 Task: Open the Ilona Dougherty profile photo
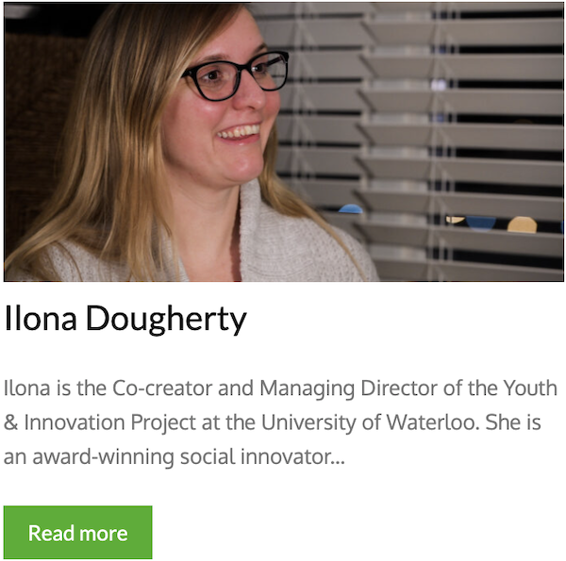[283, 141]
